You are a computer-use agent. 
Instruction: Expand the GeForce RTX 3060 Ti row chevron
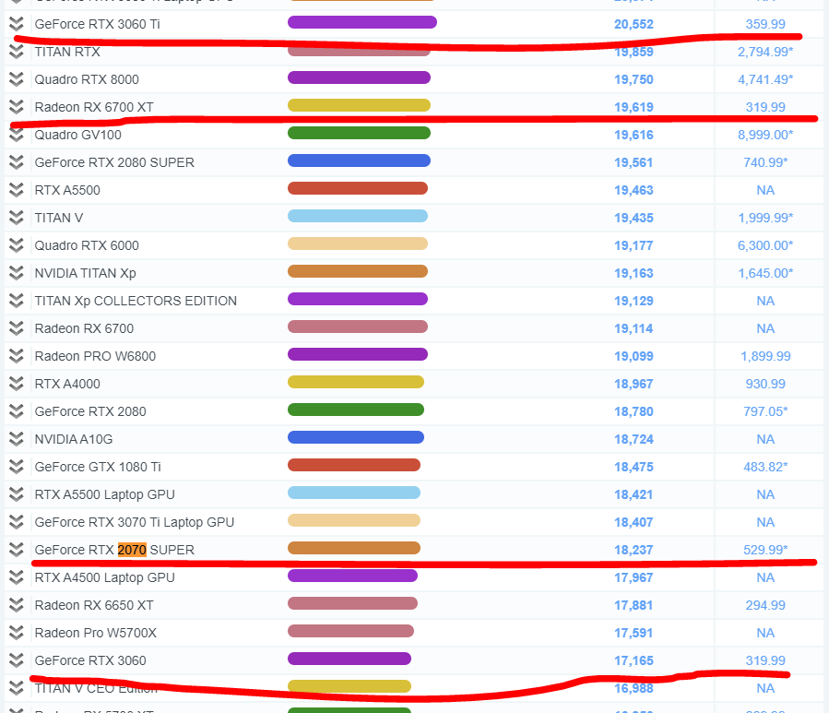tap(17, 24)
